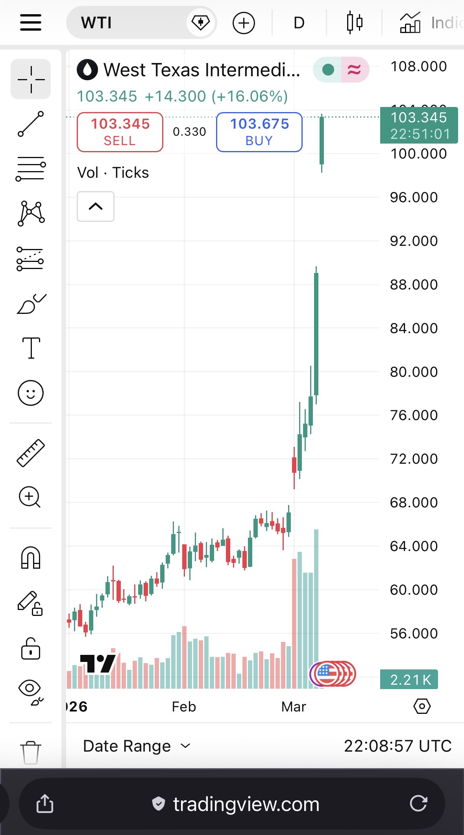Click the 2.21K volume label
Viewport: 464px width, 835px height.
(x=409, y=680)
